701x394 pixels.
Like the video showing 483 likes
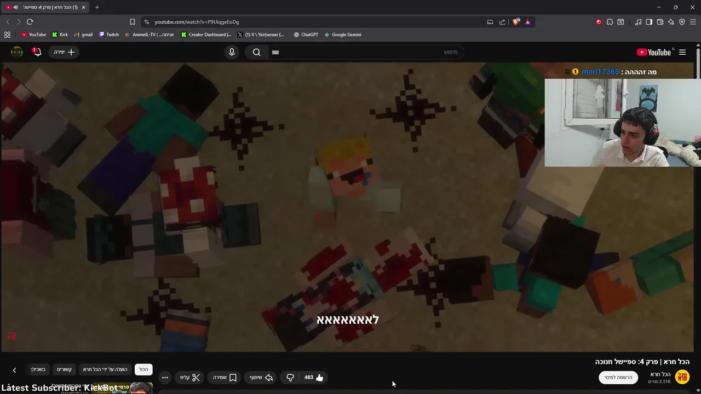pyautogui.click(x=314, y=377)
